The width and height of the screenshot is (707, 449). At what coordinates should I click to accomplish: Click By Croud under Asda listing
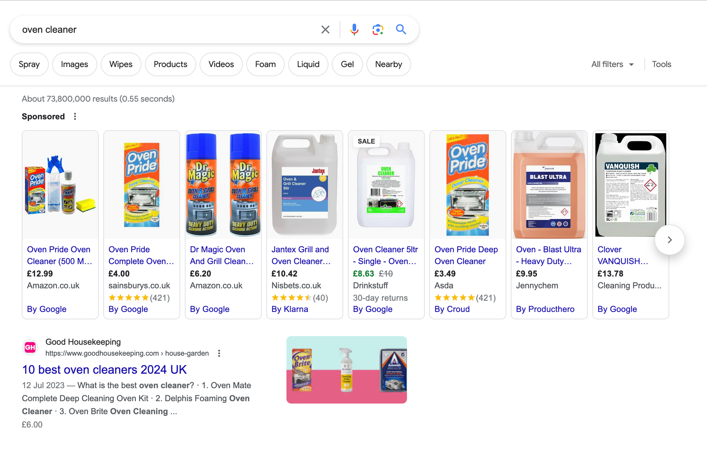point(452,309)
